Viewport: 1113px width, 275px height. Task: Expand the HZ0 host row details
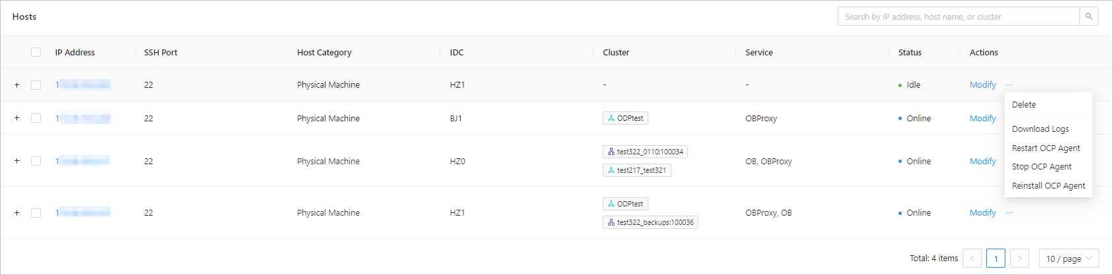tap(17, 161)
